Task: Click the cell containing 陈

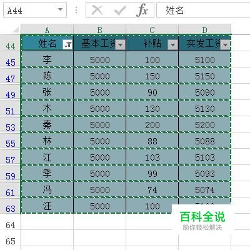Action: [47, 76]
